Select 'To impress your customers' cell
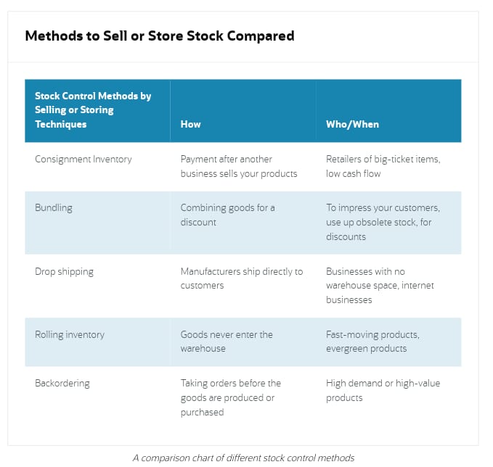This screenshot has width=493, height=467. point(383,223)
